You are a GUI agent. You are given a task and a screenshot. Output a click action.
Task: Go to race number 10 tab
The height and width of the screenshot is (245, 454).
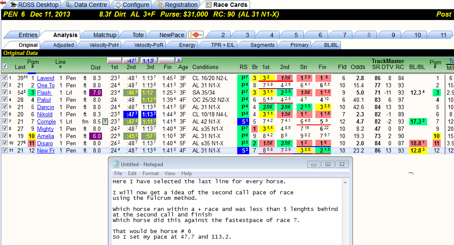[417, 35]
